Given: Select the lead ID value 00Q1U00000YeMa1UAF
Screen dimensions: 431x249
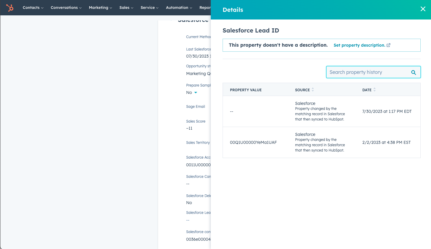Looking at the screenshot, I should pos(253,142).
